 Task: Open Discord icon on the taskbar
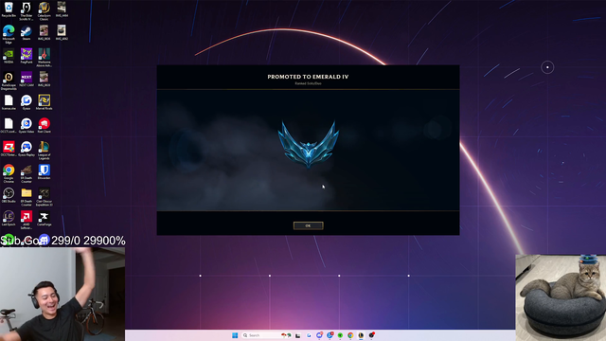pyautogui.click(x=319, y=335)
